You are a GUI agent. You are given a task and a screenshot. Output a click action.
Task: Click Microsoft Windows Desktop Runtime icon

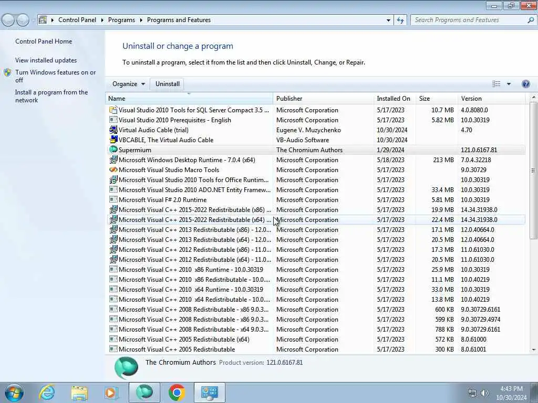coord(113,160)
